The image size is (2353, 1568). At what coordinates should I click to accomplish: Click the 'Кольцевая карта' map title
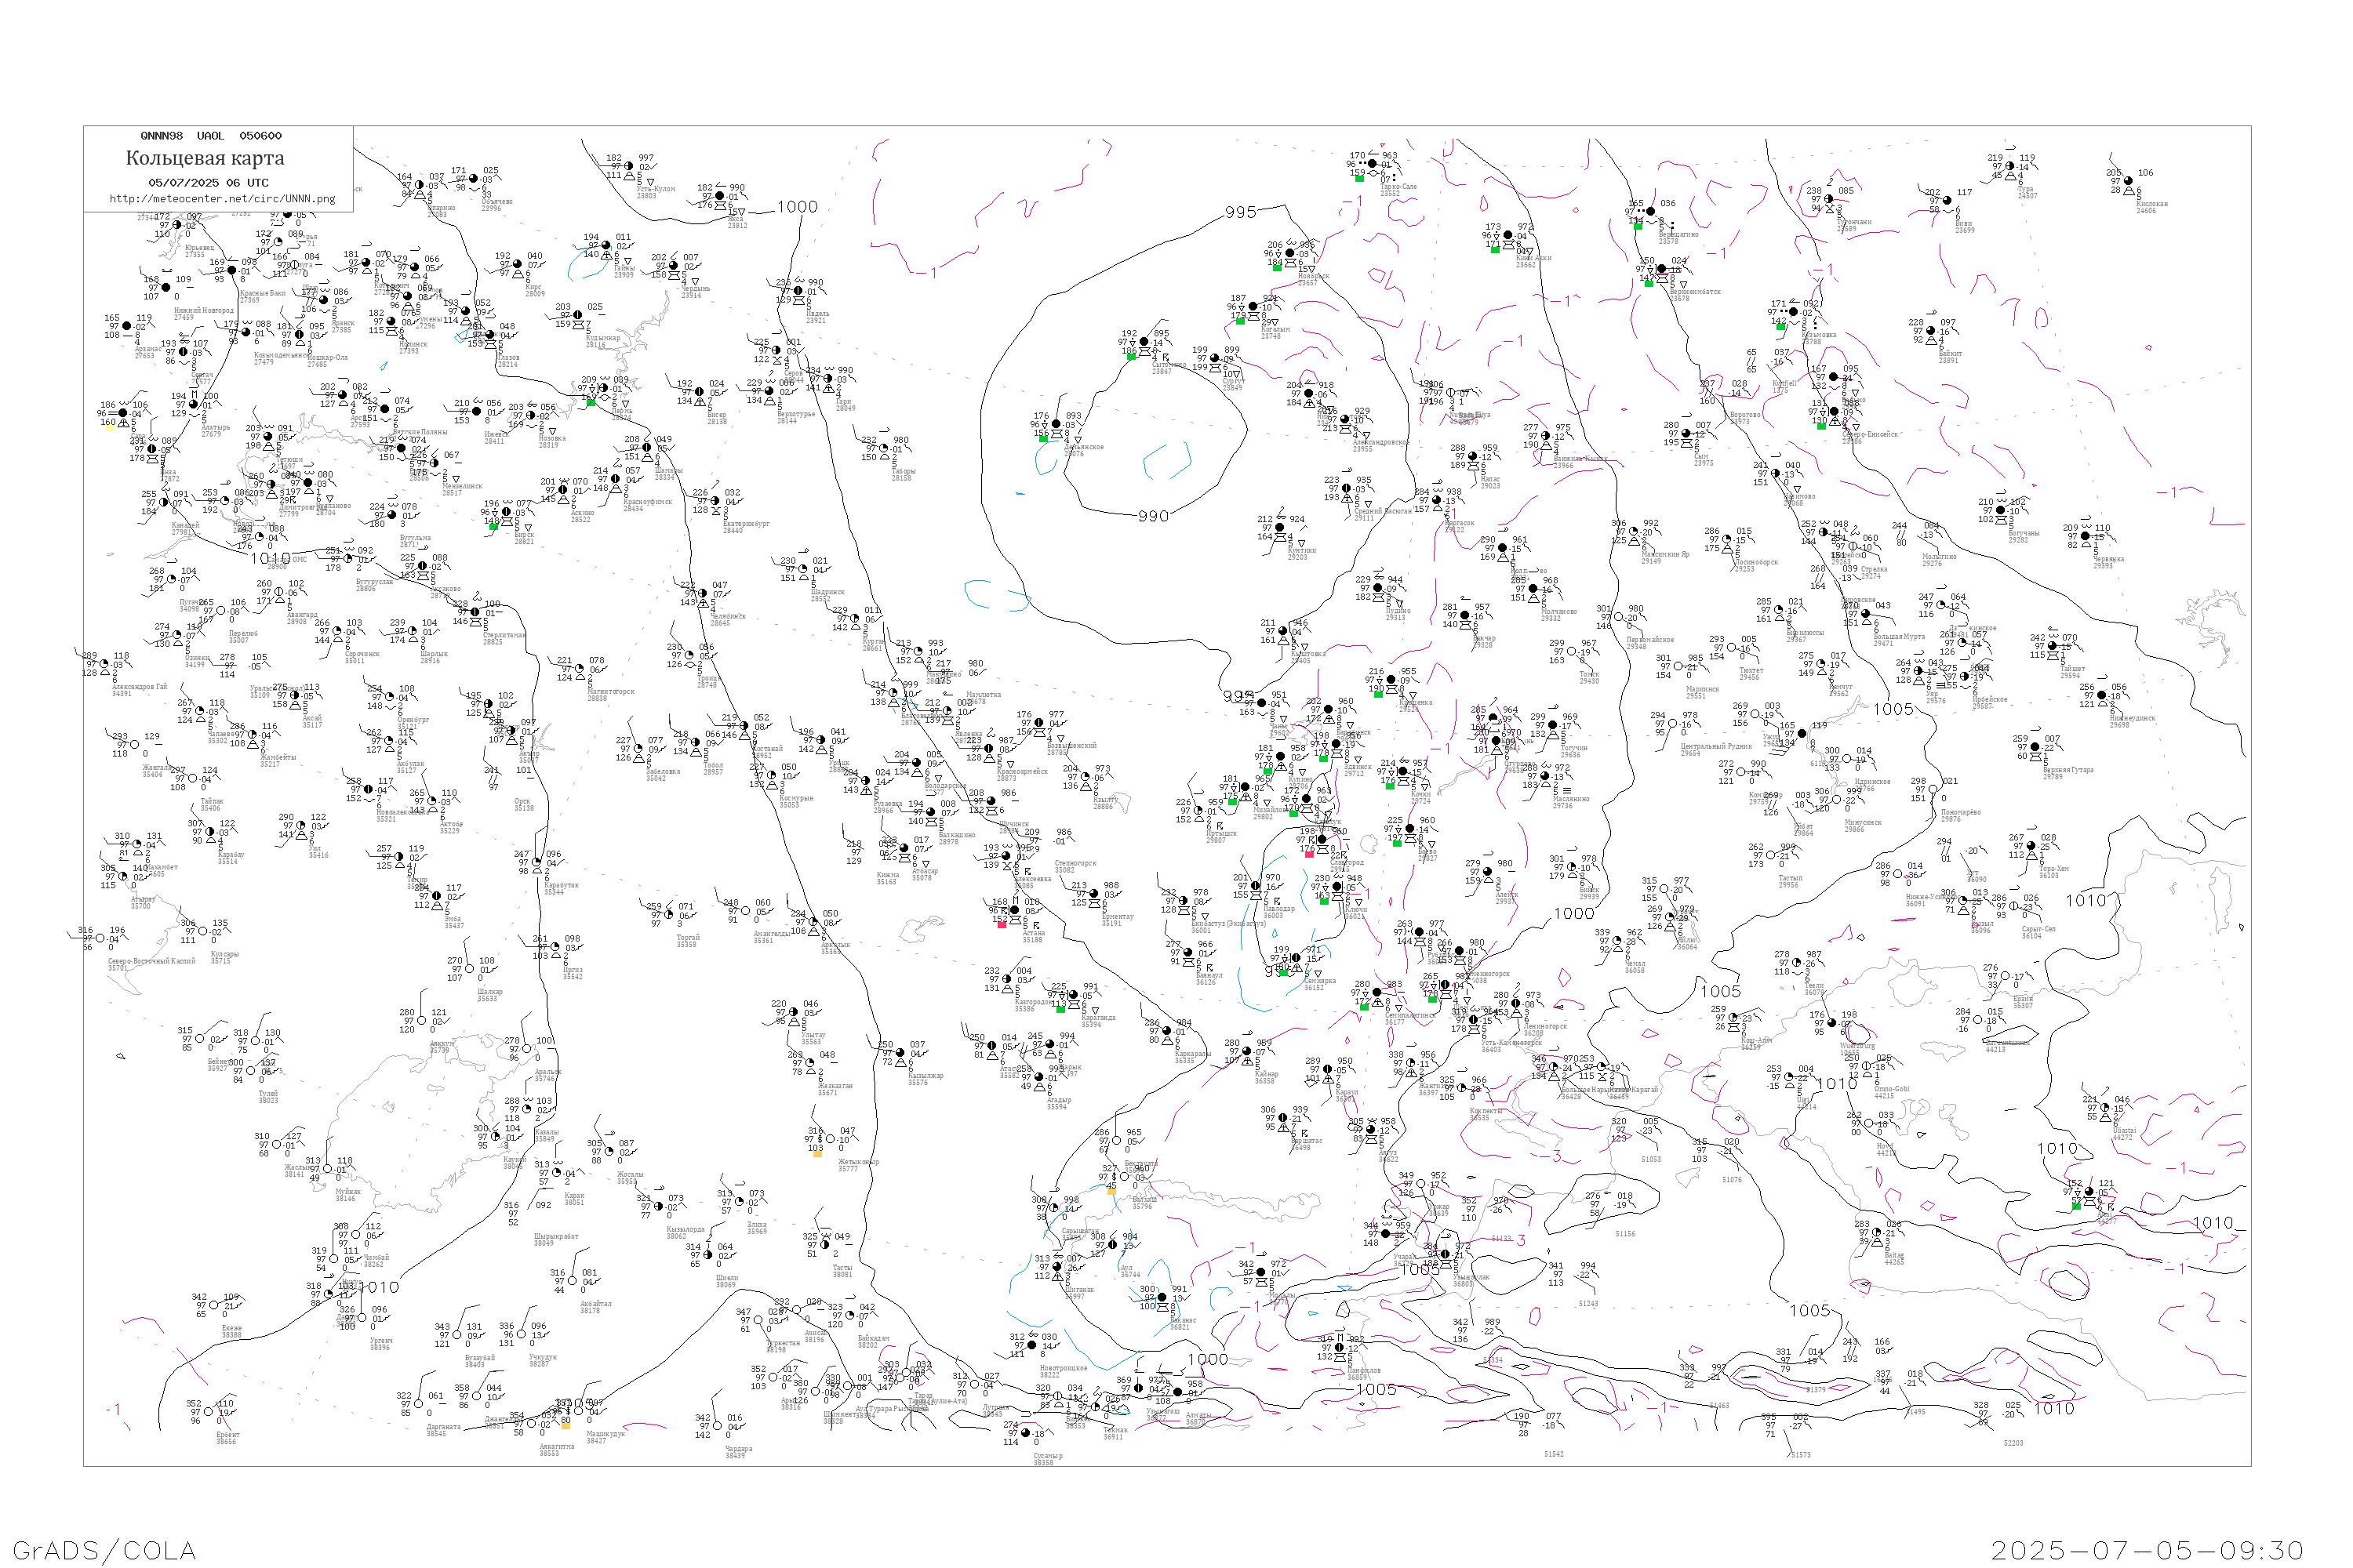click(205, 158)
